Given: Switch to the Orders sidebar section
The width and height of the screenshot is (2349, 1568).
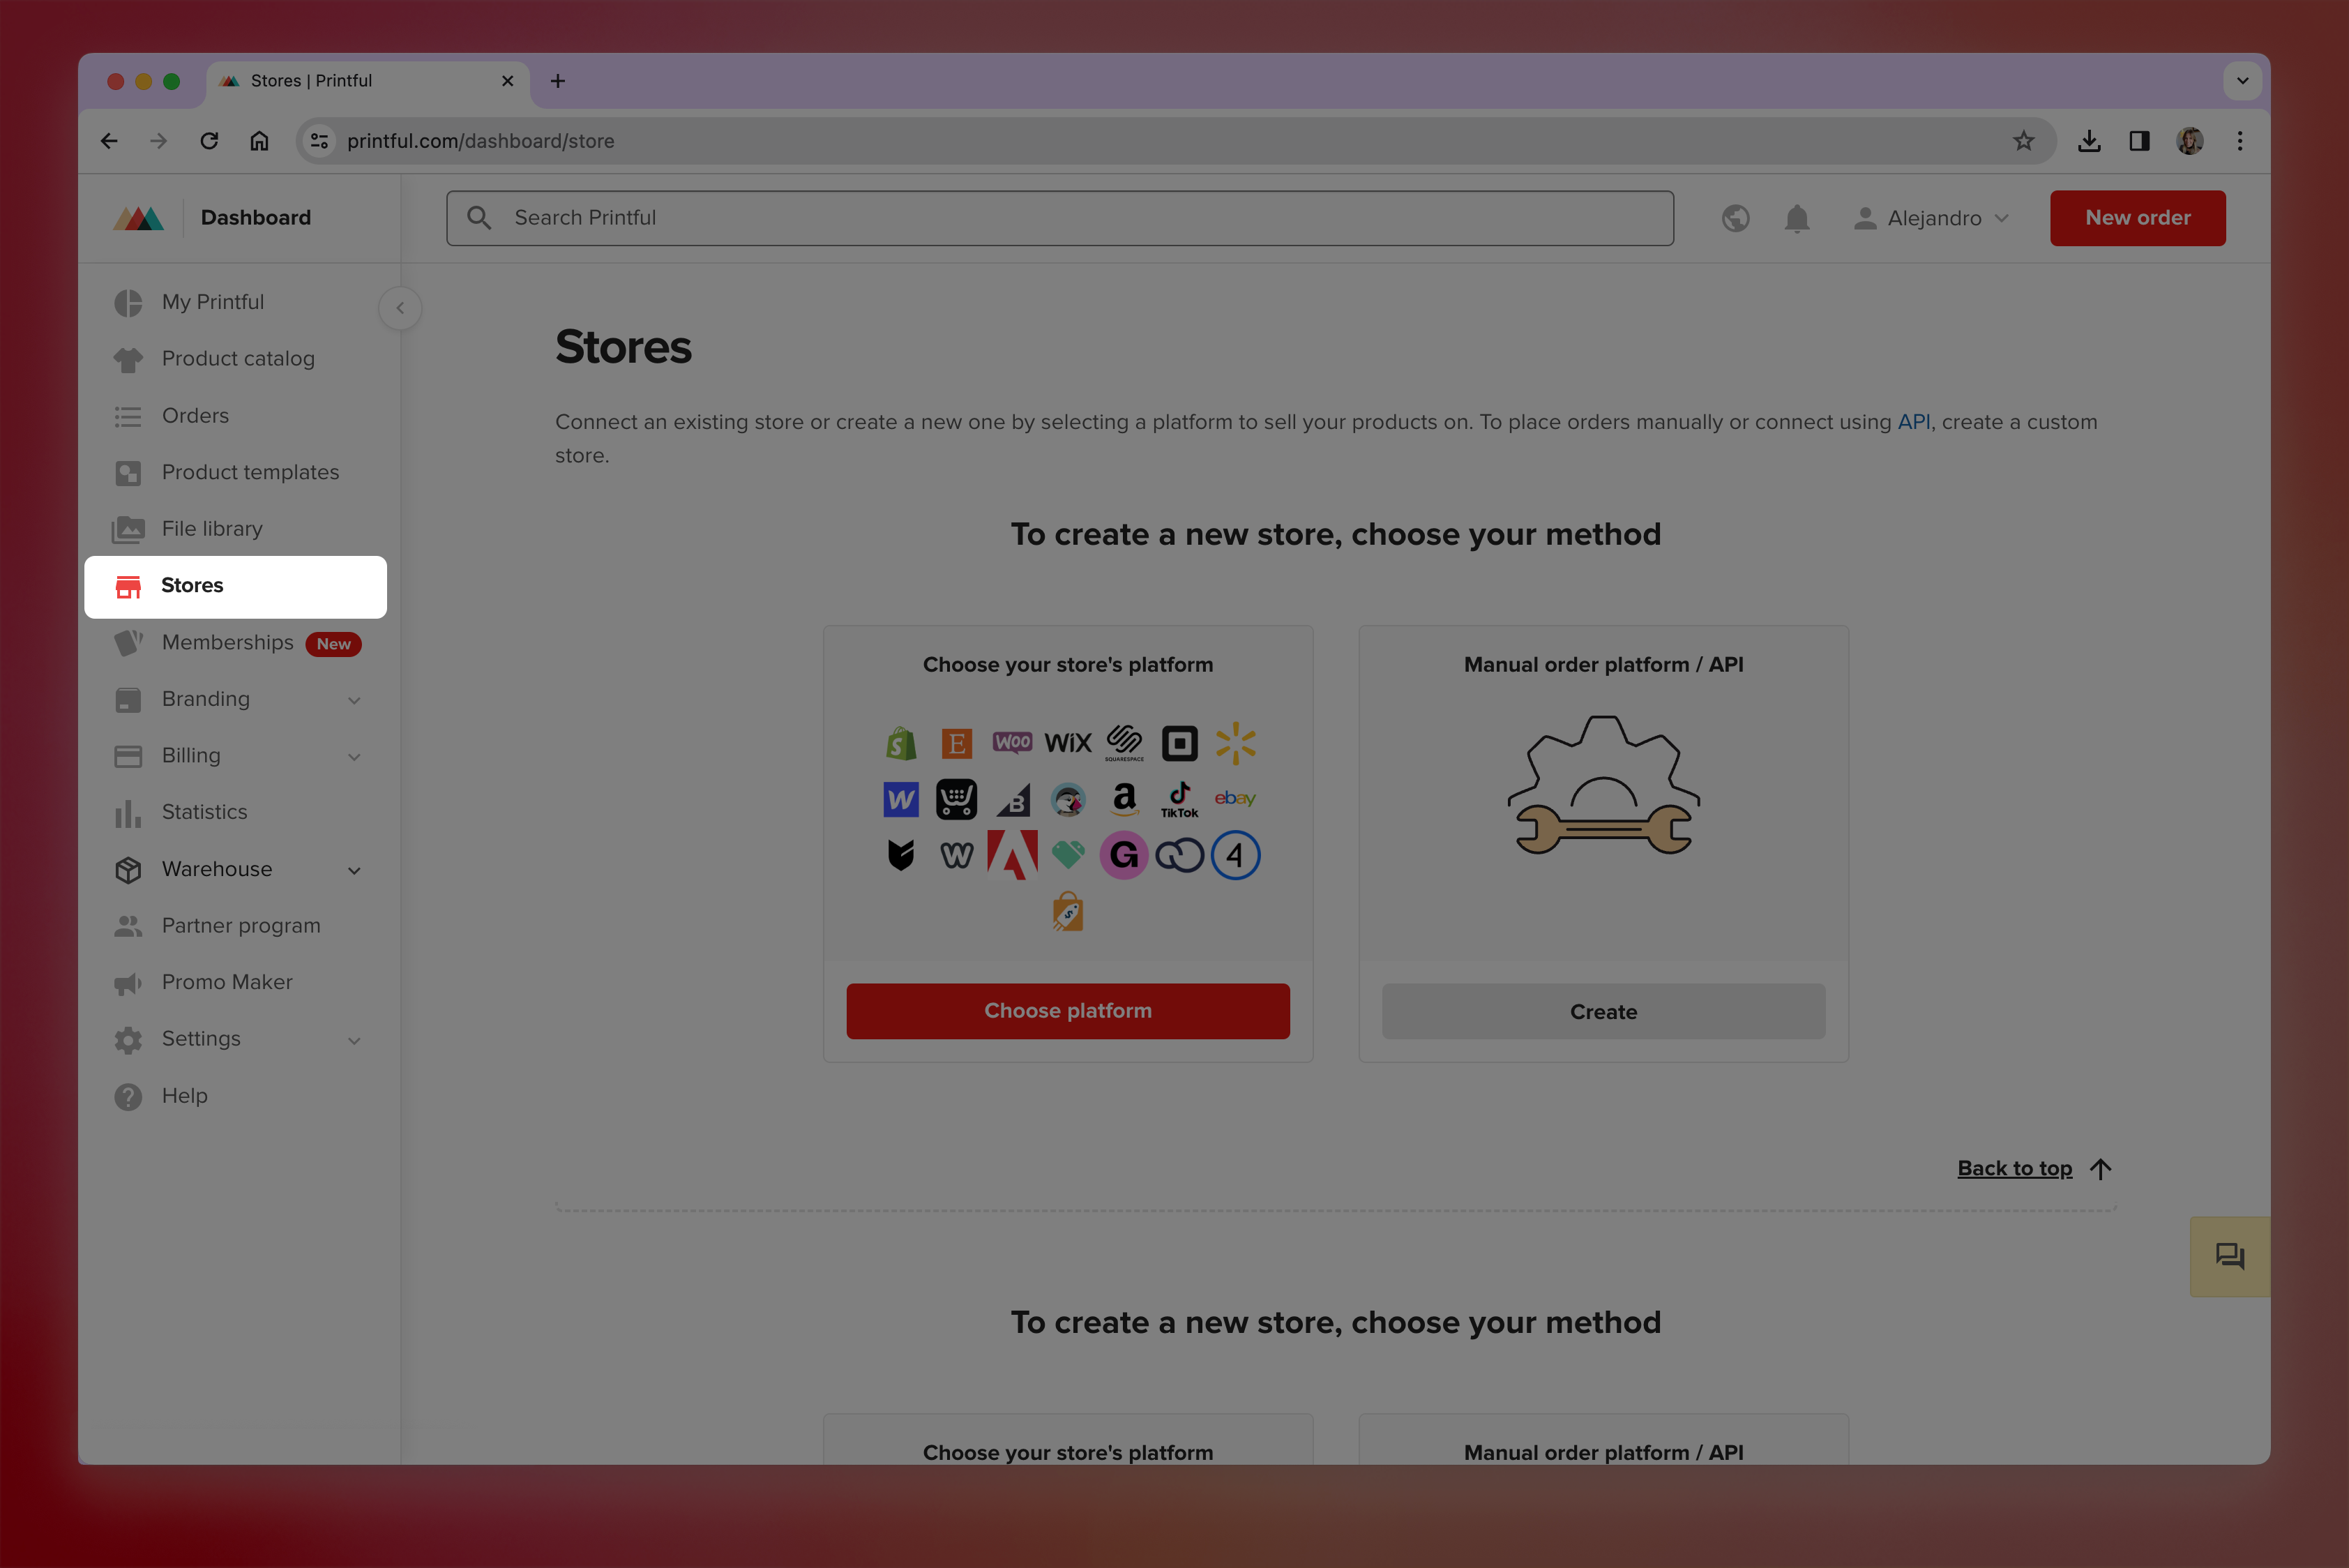Looking at the screenshot, I should coord(196,415).
